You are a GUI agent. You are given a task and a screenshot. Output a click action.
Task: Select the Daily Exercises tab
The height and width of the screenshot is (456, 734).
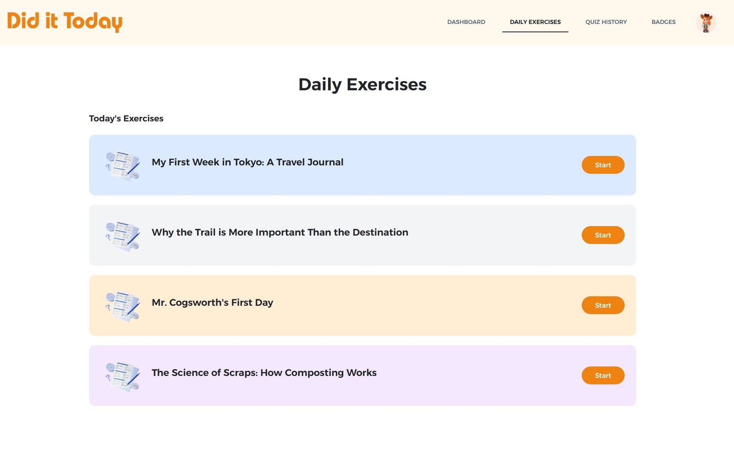[535, 22]
